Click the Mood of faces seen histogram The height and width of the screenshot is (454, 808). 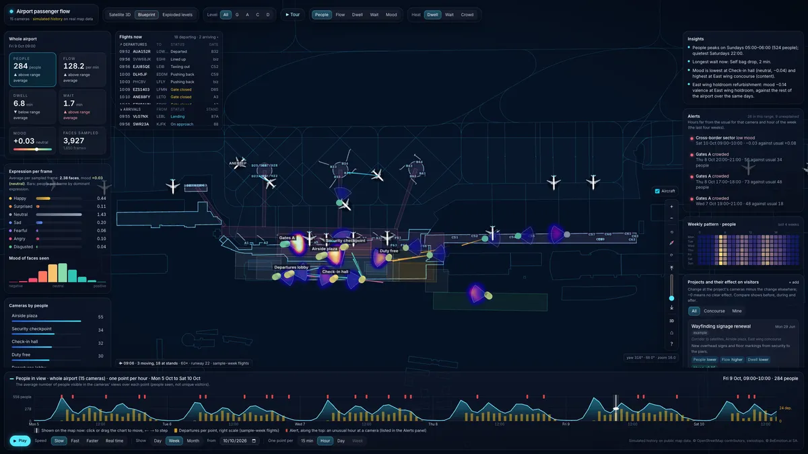pyautogui.click(x=57, y=272)
